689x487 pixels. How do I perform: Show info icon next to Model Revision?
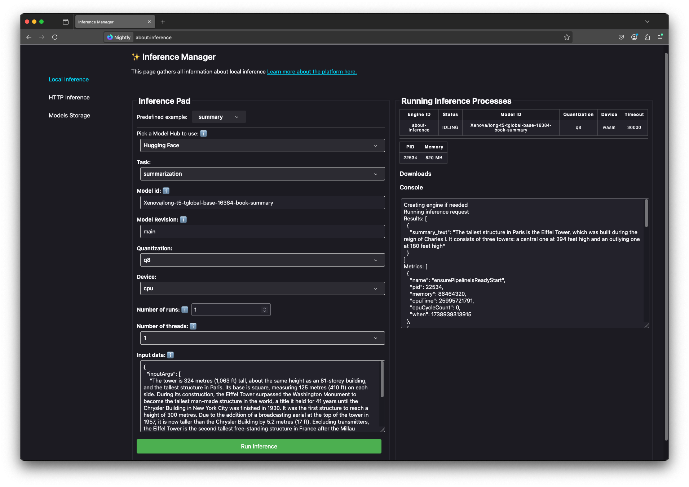[183, 219]
